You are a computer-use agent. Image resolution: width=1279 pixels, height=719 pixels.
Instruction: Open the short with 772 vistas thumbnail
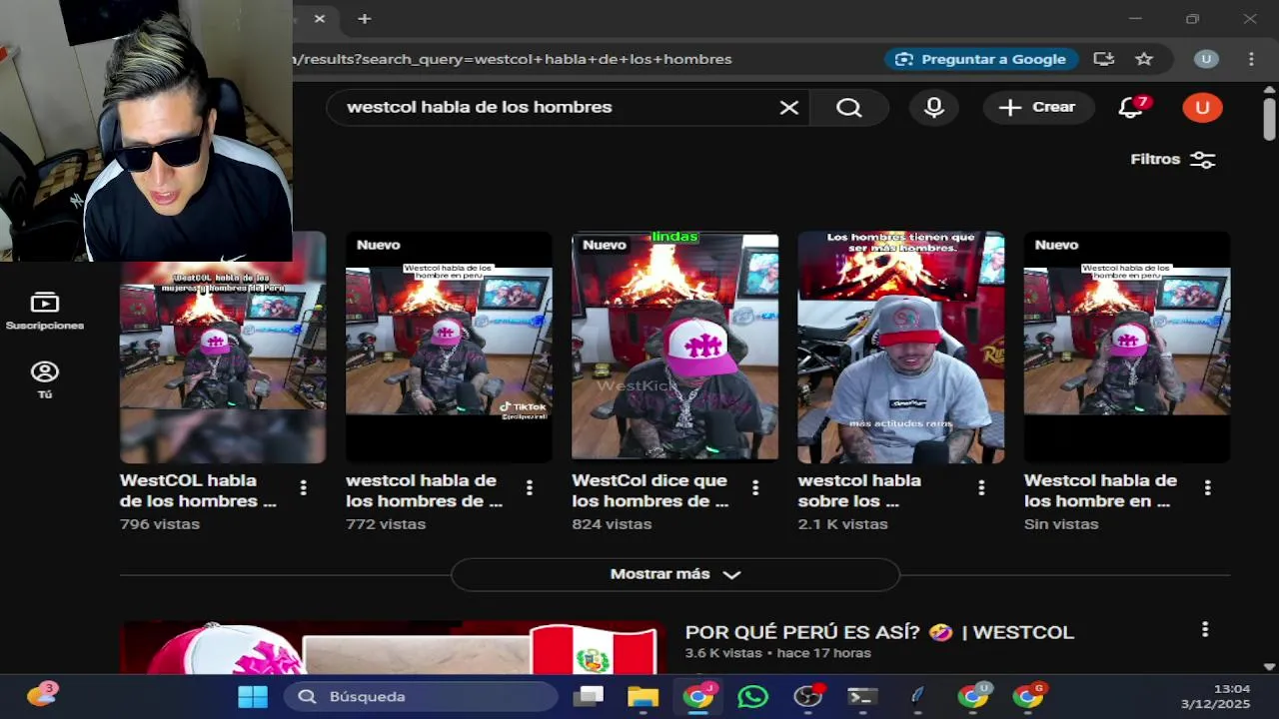coord(449,348)
